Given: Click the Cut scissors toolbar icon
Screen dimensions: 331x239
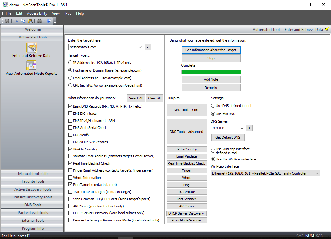Looking at the screenshot, I should point(16,21).
